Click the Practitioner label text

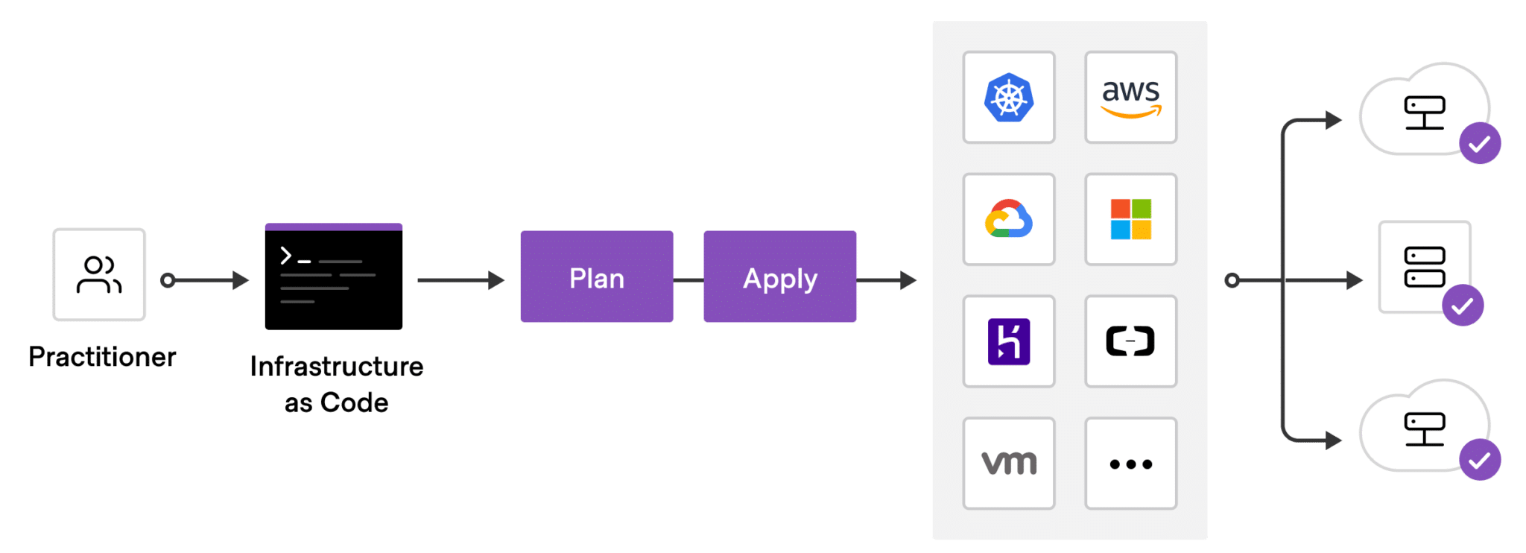click(x=102, y=357)
